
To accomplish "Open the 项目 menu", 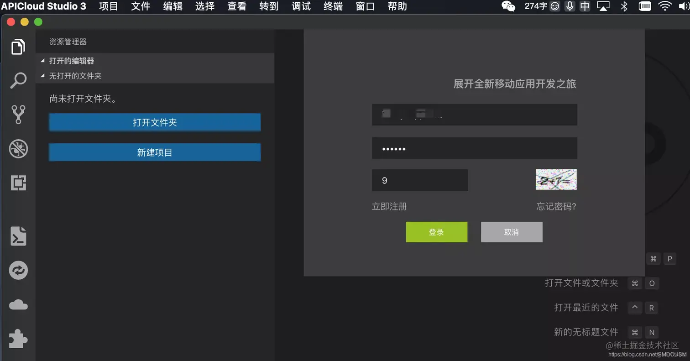I will [109, 6].
